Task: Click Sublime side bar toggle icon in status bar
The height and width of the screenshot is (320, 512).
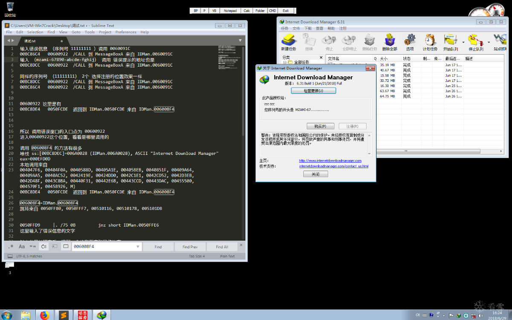Action: 10,256
